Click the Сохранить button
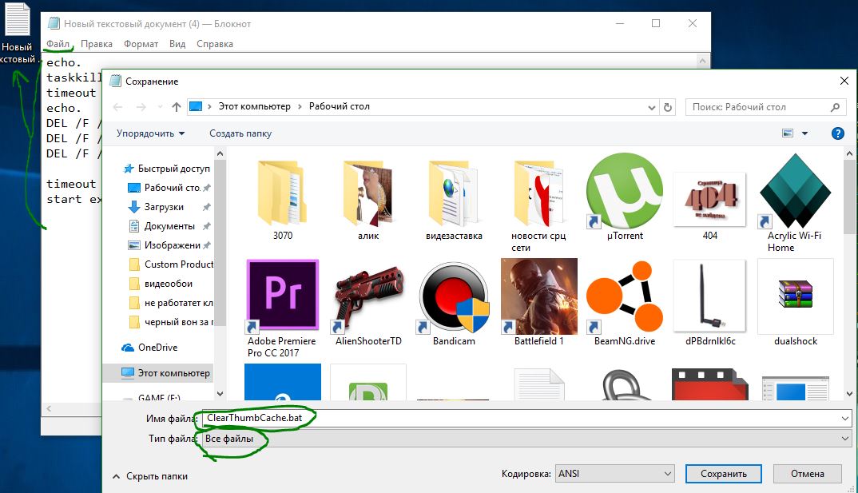Screen dimensions: 858x493 tap(724, 473)
